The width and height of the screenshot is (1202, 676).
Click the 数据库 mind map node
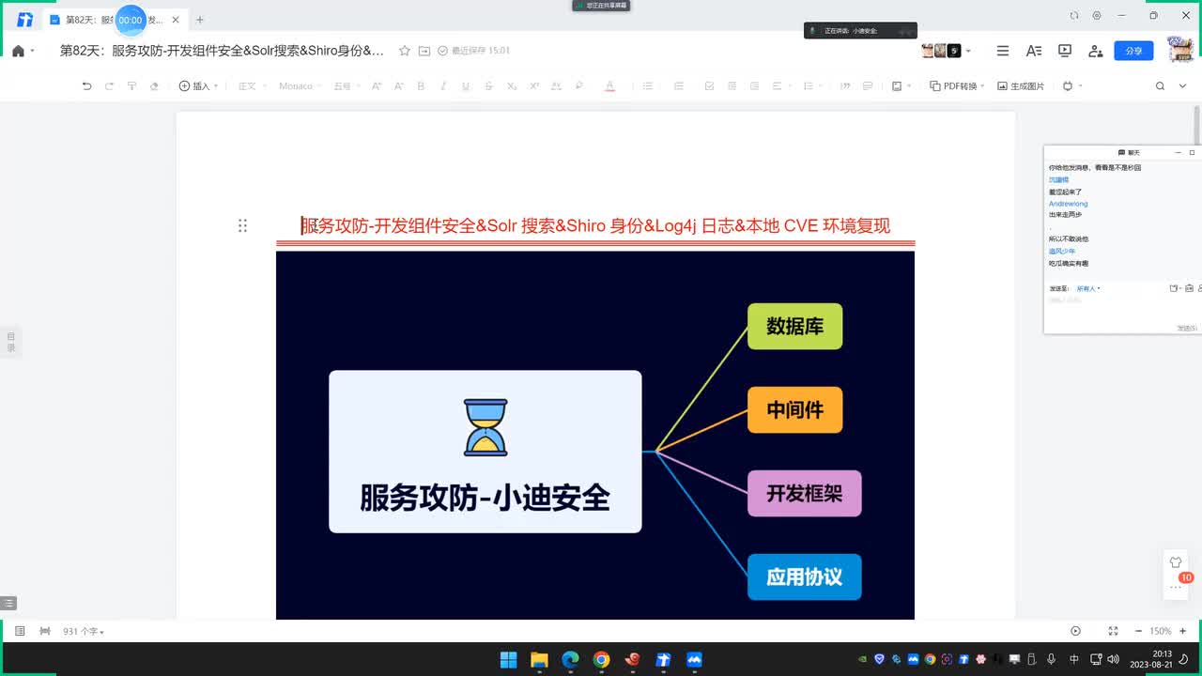794,327
